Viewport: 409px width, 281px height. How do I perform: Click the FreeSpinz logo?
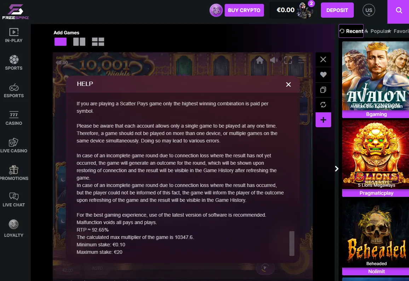click(15, 11)
